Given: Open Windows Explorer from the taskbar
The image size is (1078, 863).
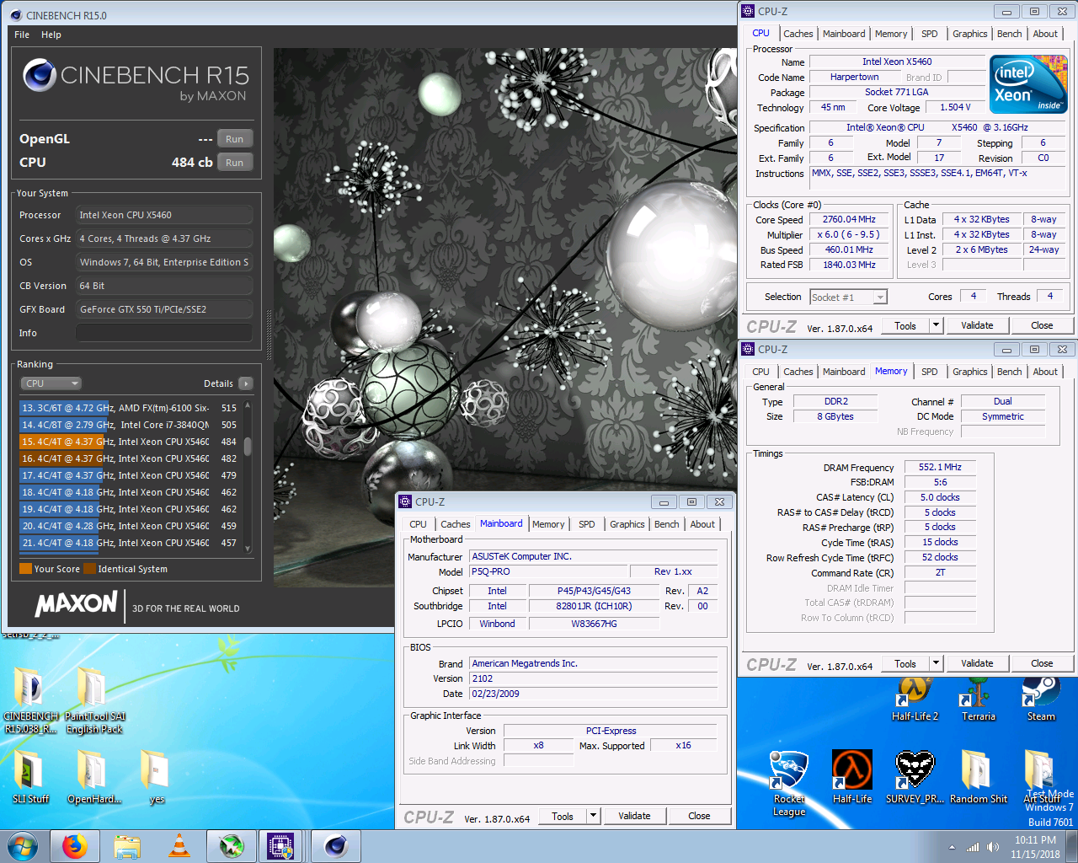Looking at the screenshot, I should 127,846.
